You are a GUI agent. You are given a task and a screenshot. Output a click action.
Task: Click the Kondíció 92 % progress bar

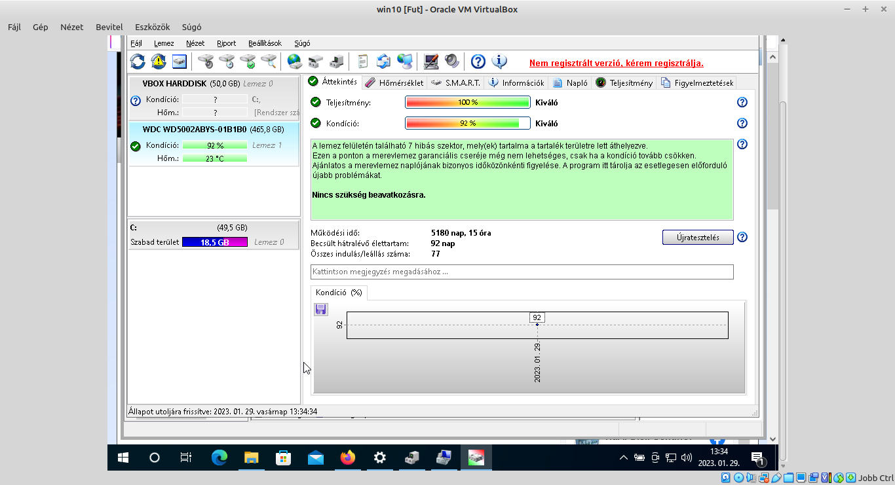[467, 123]
